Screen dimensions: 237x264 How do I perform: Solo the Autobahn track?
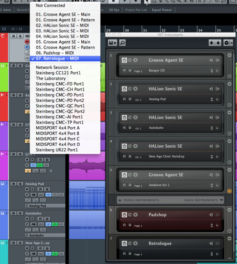coord(20,213)
